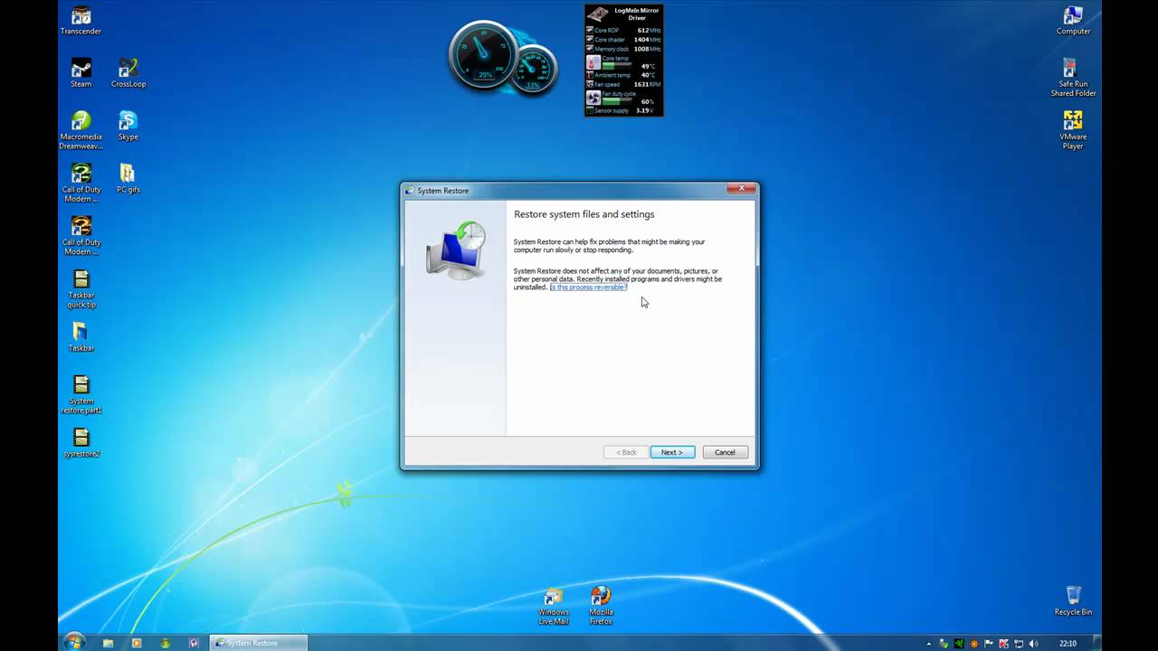Select the VMware Player desktop icon

[x=1073, y=130]
